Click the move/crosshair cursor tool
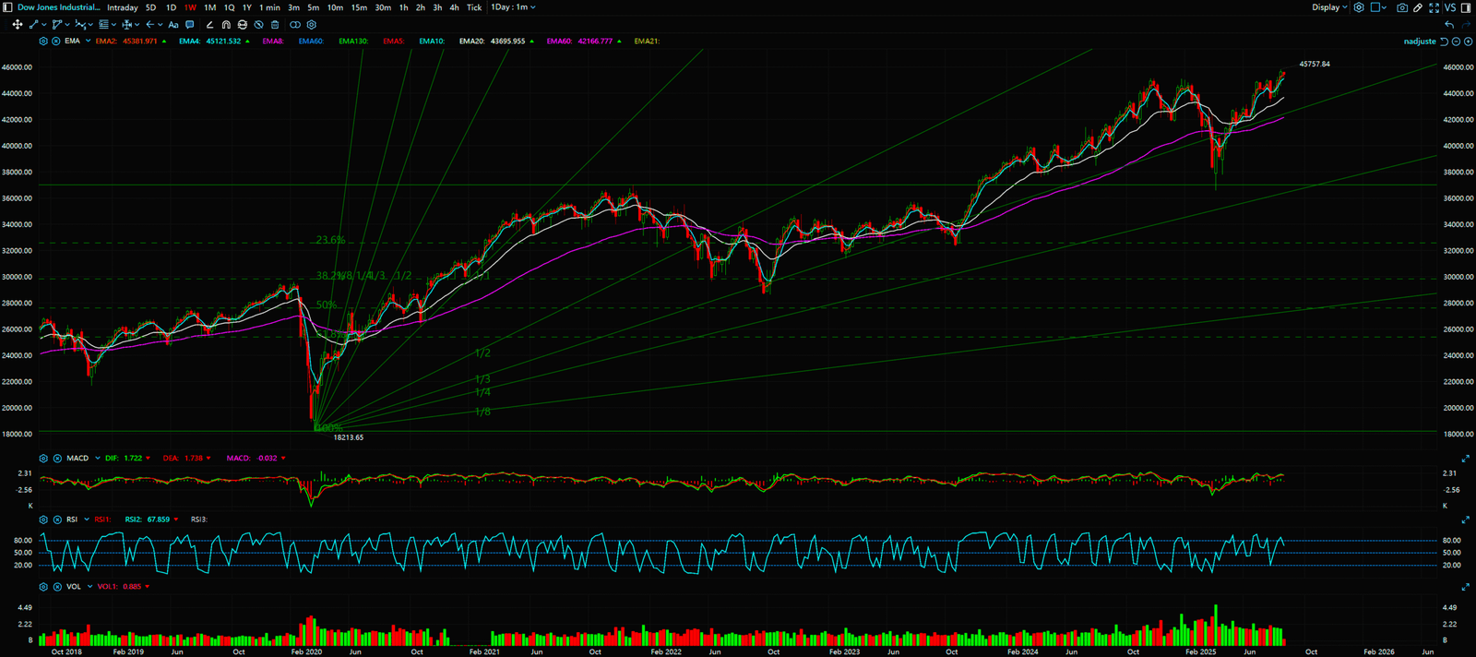Screen dimensions: 1476x657 [x=17, y=25]
